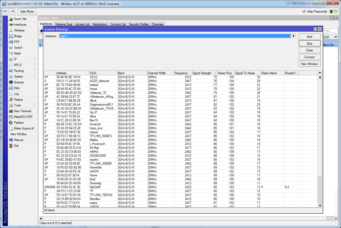341x228 pixels.
Task: Expand the Routing submenu arrow
Action: click(x=35, y=70)
